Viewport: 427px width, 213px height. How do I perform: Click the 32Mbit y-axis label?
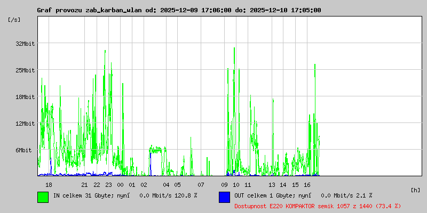[x=25, y=44]
